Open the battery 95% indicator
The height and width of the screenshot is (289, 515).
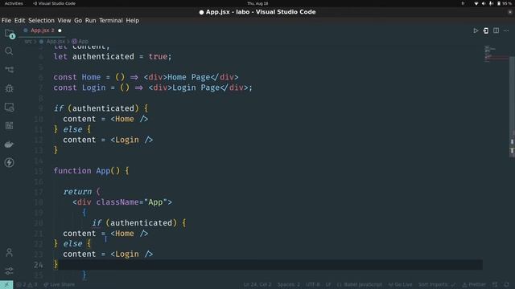click(505, 3)
